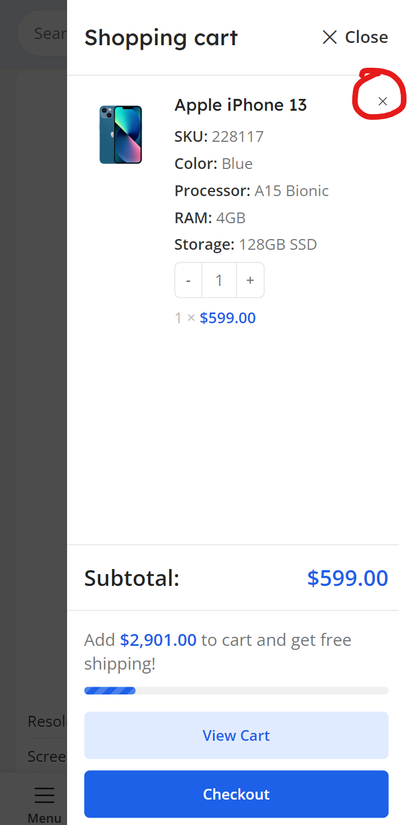Select the quantity input field
407x825 pixels.
click(219, 280)
